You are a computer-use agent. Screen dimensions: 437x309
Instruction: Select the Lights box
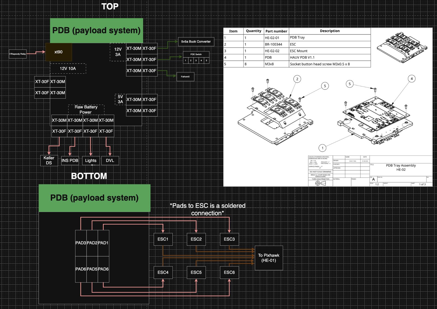pyautogui.click(x=91, y=161)
